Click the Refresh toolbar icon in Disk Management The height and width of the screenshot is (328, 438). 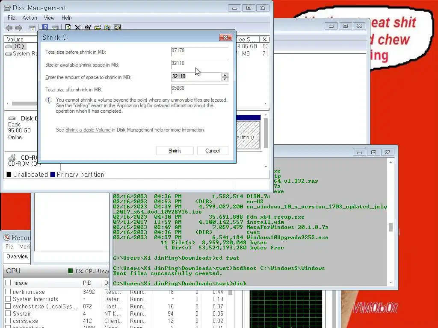click(68, 27)
